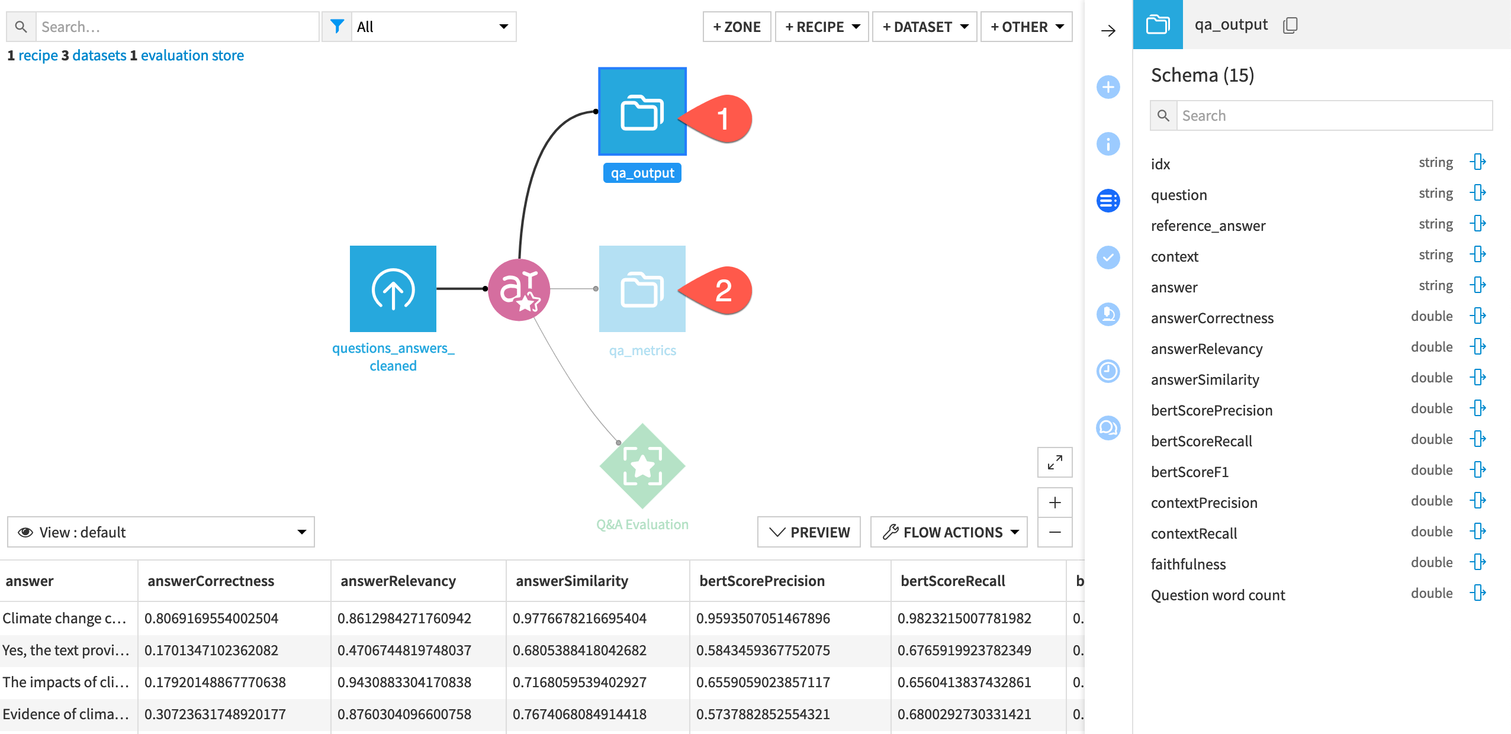Open the + OTHER dropdown
Viewport: 1511px width, 734px height.
coord(1027,27)
